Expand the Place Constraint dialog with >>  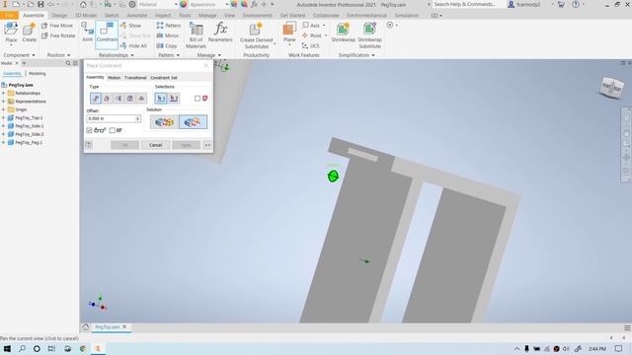pos(207,145)
